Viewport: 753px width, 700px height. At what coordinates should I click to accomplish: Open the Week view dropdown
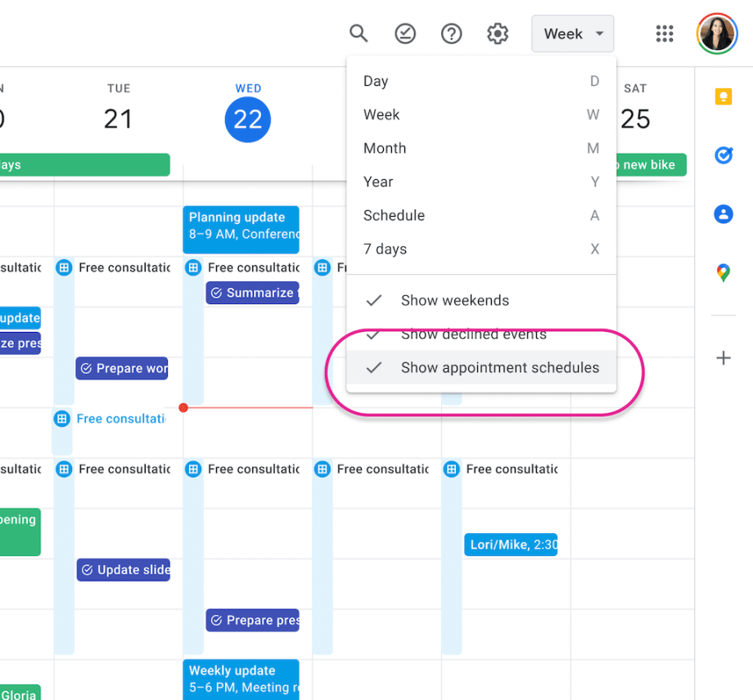[x=572, y=34]
